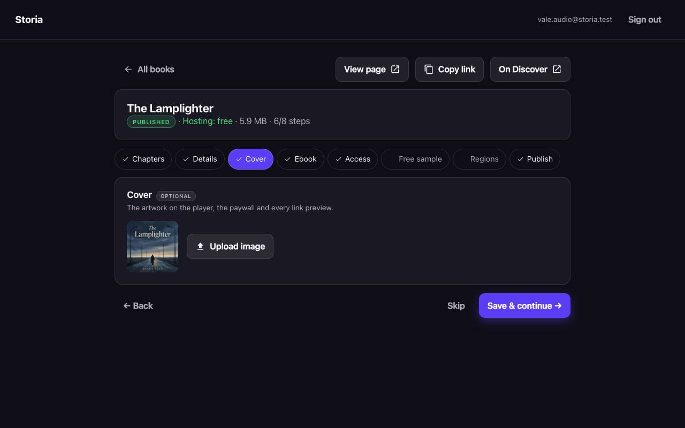Click the 5.9 MB file size
Image resolution: width=685 pixels, height=428 pixels.
253,121
